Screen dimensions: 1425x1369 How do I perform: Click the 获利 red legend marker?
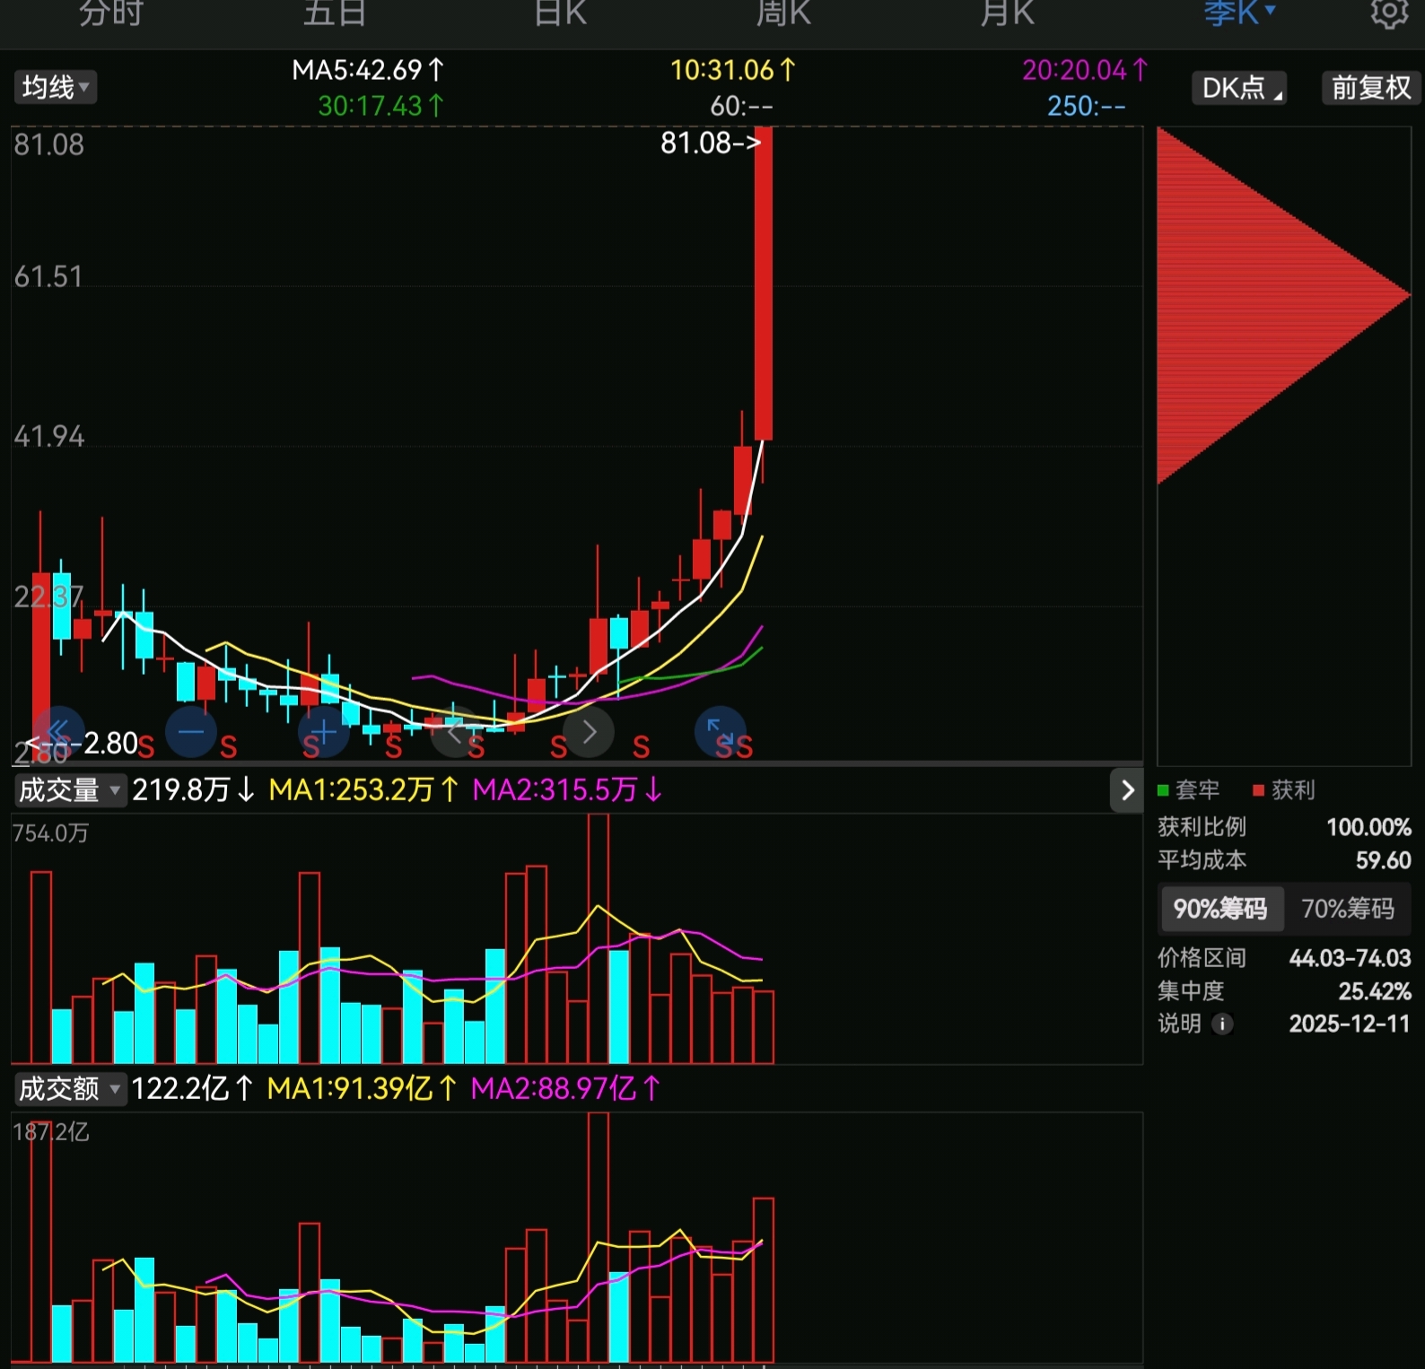coord(1258,790)
